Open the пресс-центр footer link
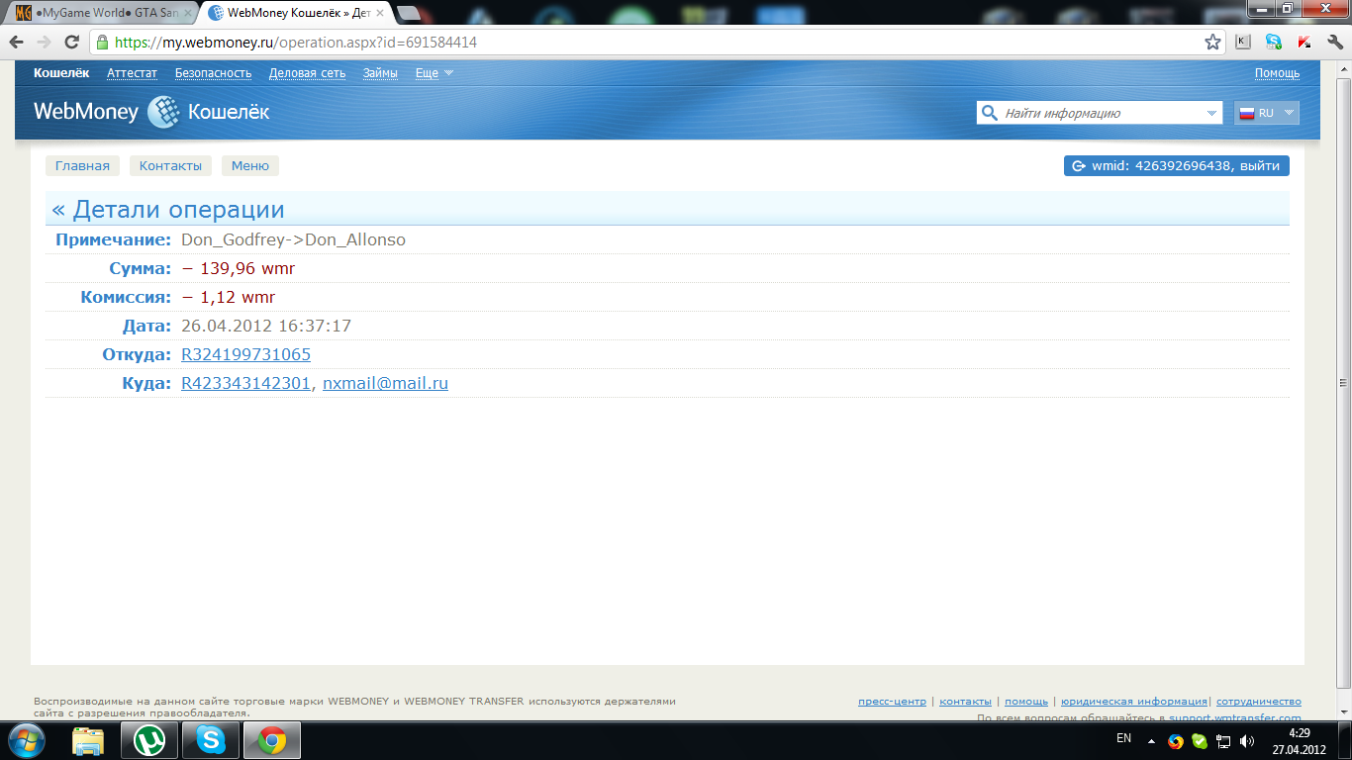The height and width of the screenshot is (760, 1352). point(893,701)
